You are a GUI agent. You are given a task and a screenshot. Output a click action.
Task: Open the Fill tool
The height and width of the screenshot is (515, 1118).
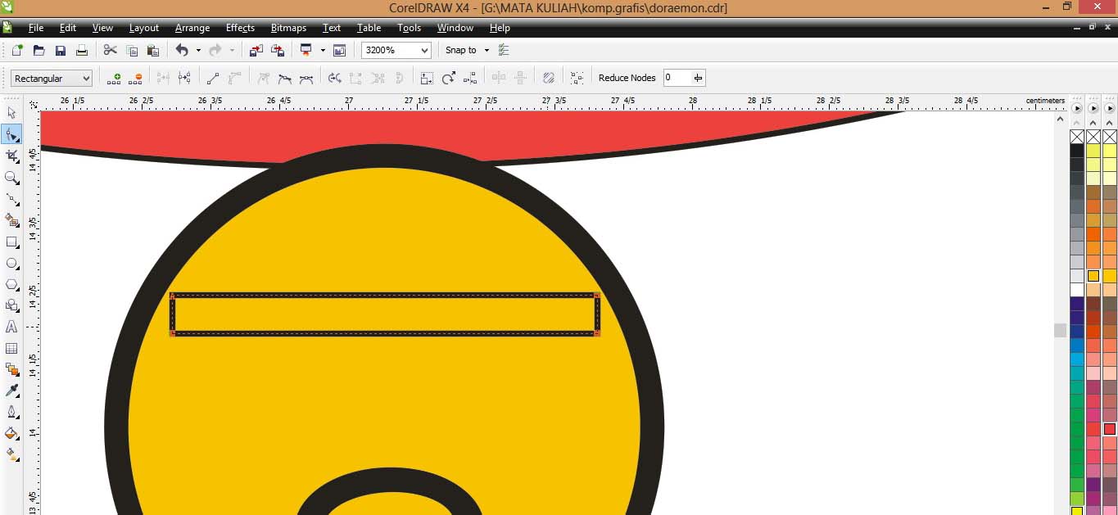coord(11,433)
